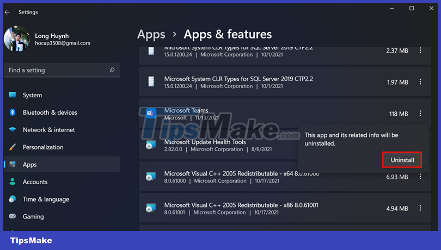Viewport: 441px width, 250px height.
Task: Click the Microsoft Teams app icon
Action: 151,113
